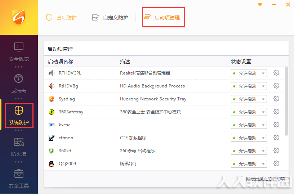Open status dropdown for 360sd
The image size is (294, 194).
[249, 151]
